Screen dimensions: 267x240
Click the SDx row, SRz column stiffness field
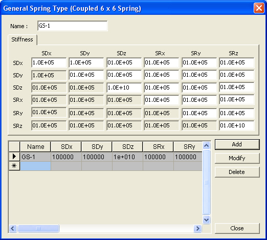pyautogui.click(x=237, y=62)
